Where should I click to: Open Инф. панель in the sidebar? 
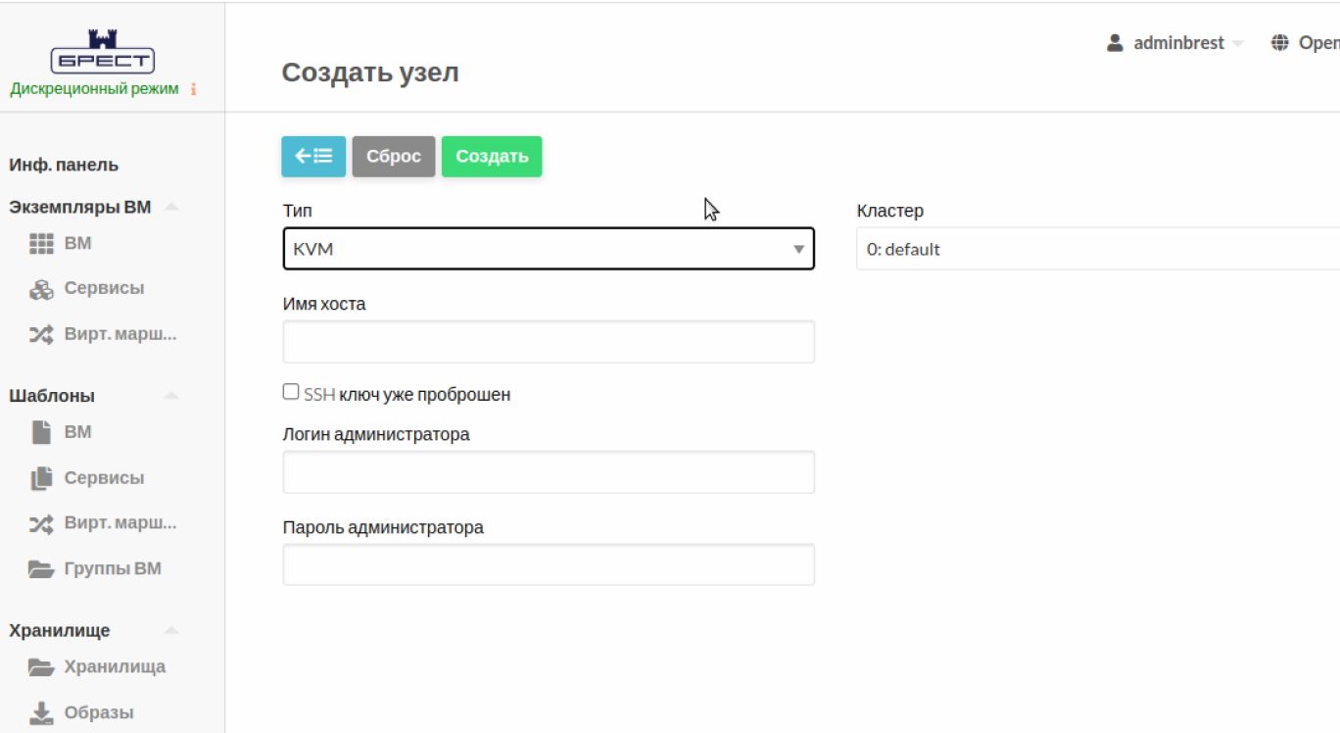point(64,165)
